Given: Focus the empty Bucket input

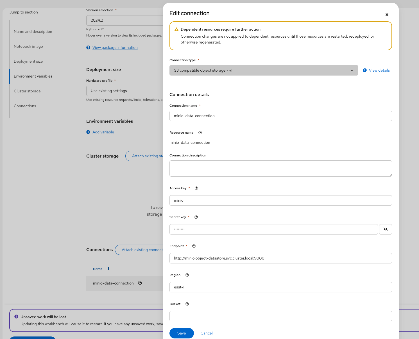Looking at the screenshot, I should tap(281, 316).
